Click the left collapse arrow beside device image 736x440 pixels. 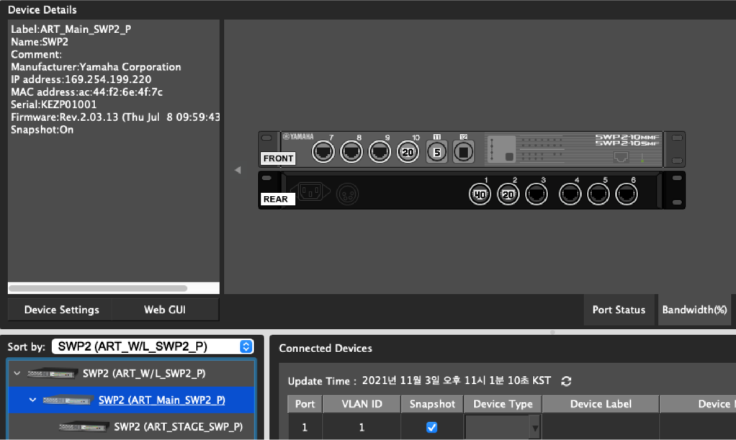tap(238, 170)
